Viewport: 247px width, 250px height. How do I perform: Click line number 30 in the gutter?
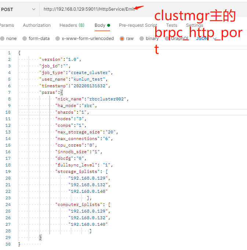tap(8, 244)
